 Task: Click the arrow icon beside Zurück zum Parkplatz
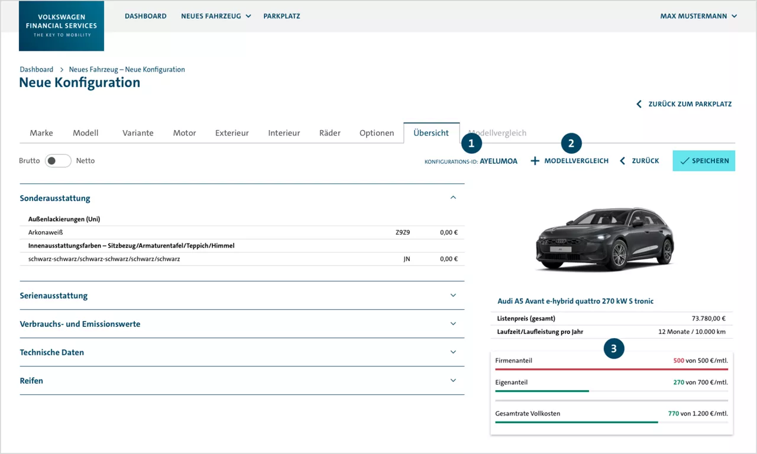[639, 103]
